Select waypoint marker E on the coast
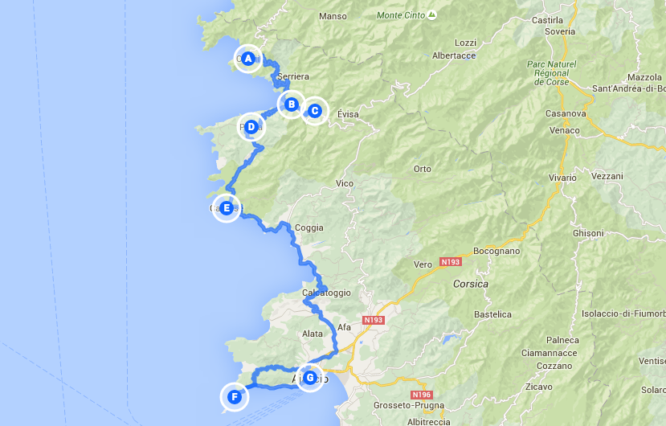 click(227, 208)
